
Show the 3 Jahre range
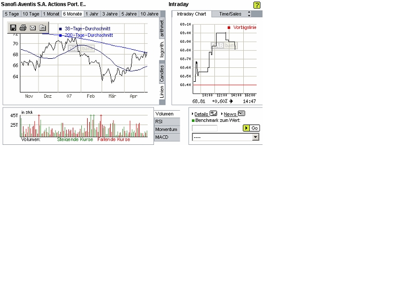pos(110,14)
